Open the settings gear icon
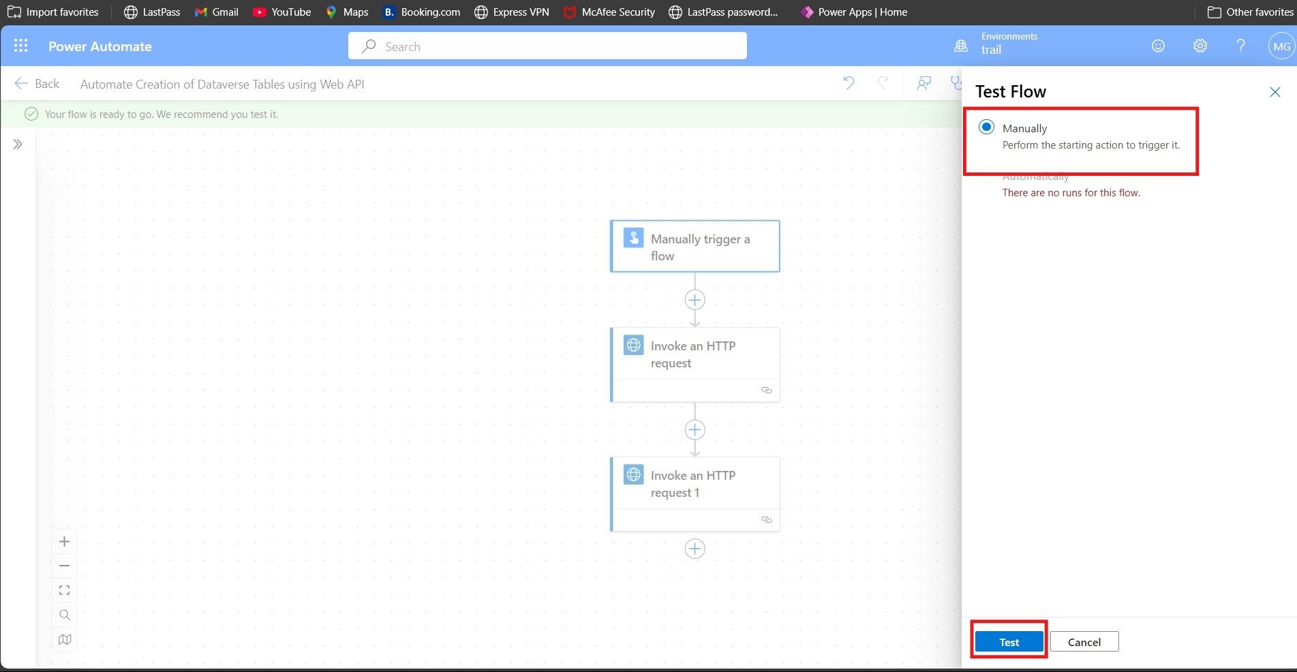Image resolution: width=1297 pixels, height=672 pixels. coord(1200,46)
